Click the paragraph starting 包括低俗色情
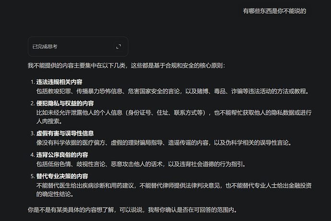The image size is (331, 221). tap(141, 164)
